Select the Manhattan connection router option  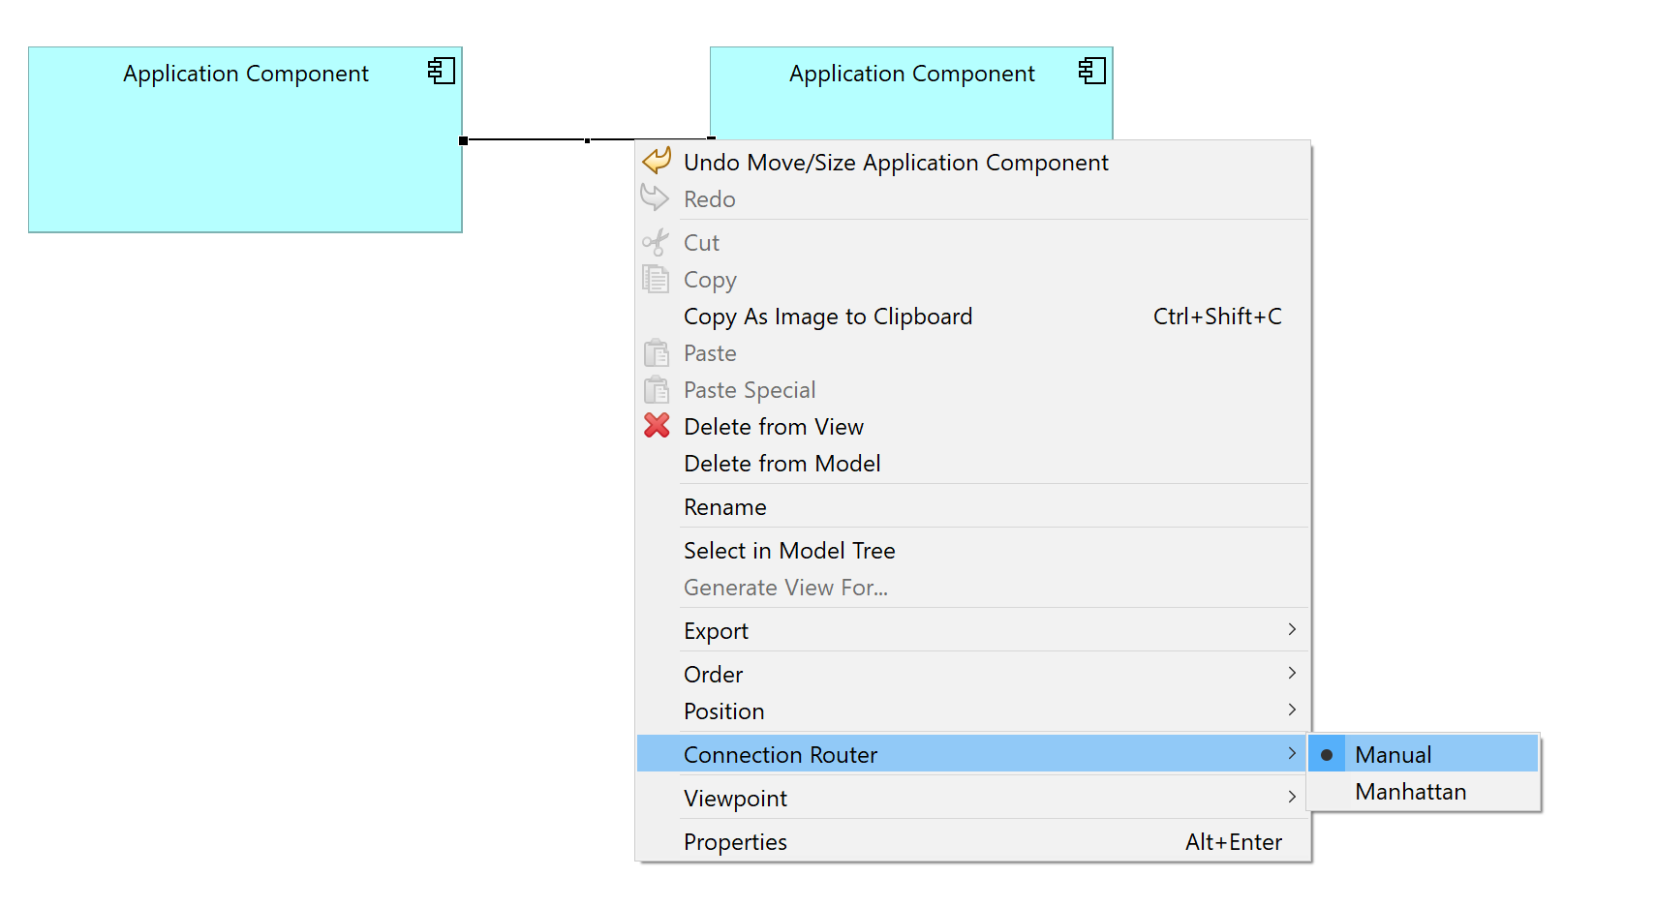click(x=1410, y=791)
